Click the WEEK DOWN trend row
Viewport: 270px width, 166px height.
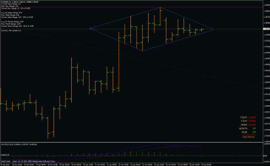(x=248, y=125)
